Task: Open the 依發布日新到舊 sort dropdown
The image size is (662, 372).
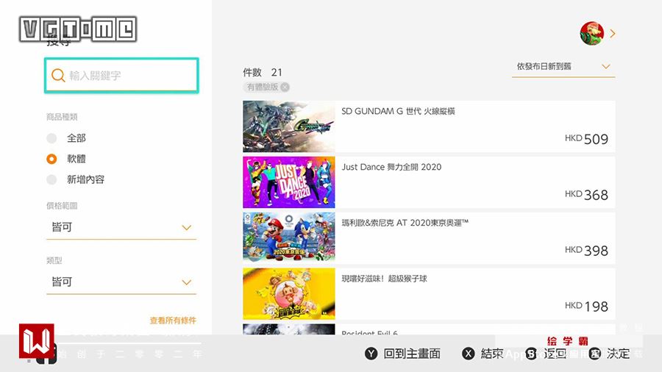Action: coord(563,67)
